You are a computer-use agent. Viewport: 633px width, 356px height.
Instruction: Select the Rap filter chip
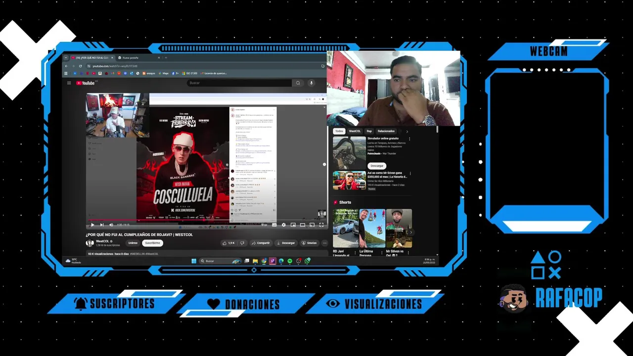[x=369, y=131]
